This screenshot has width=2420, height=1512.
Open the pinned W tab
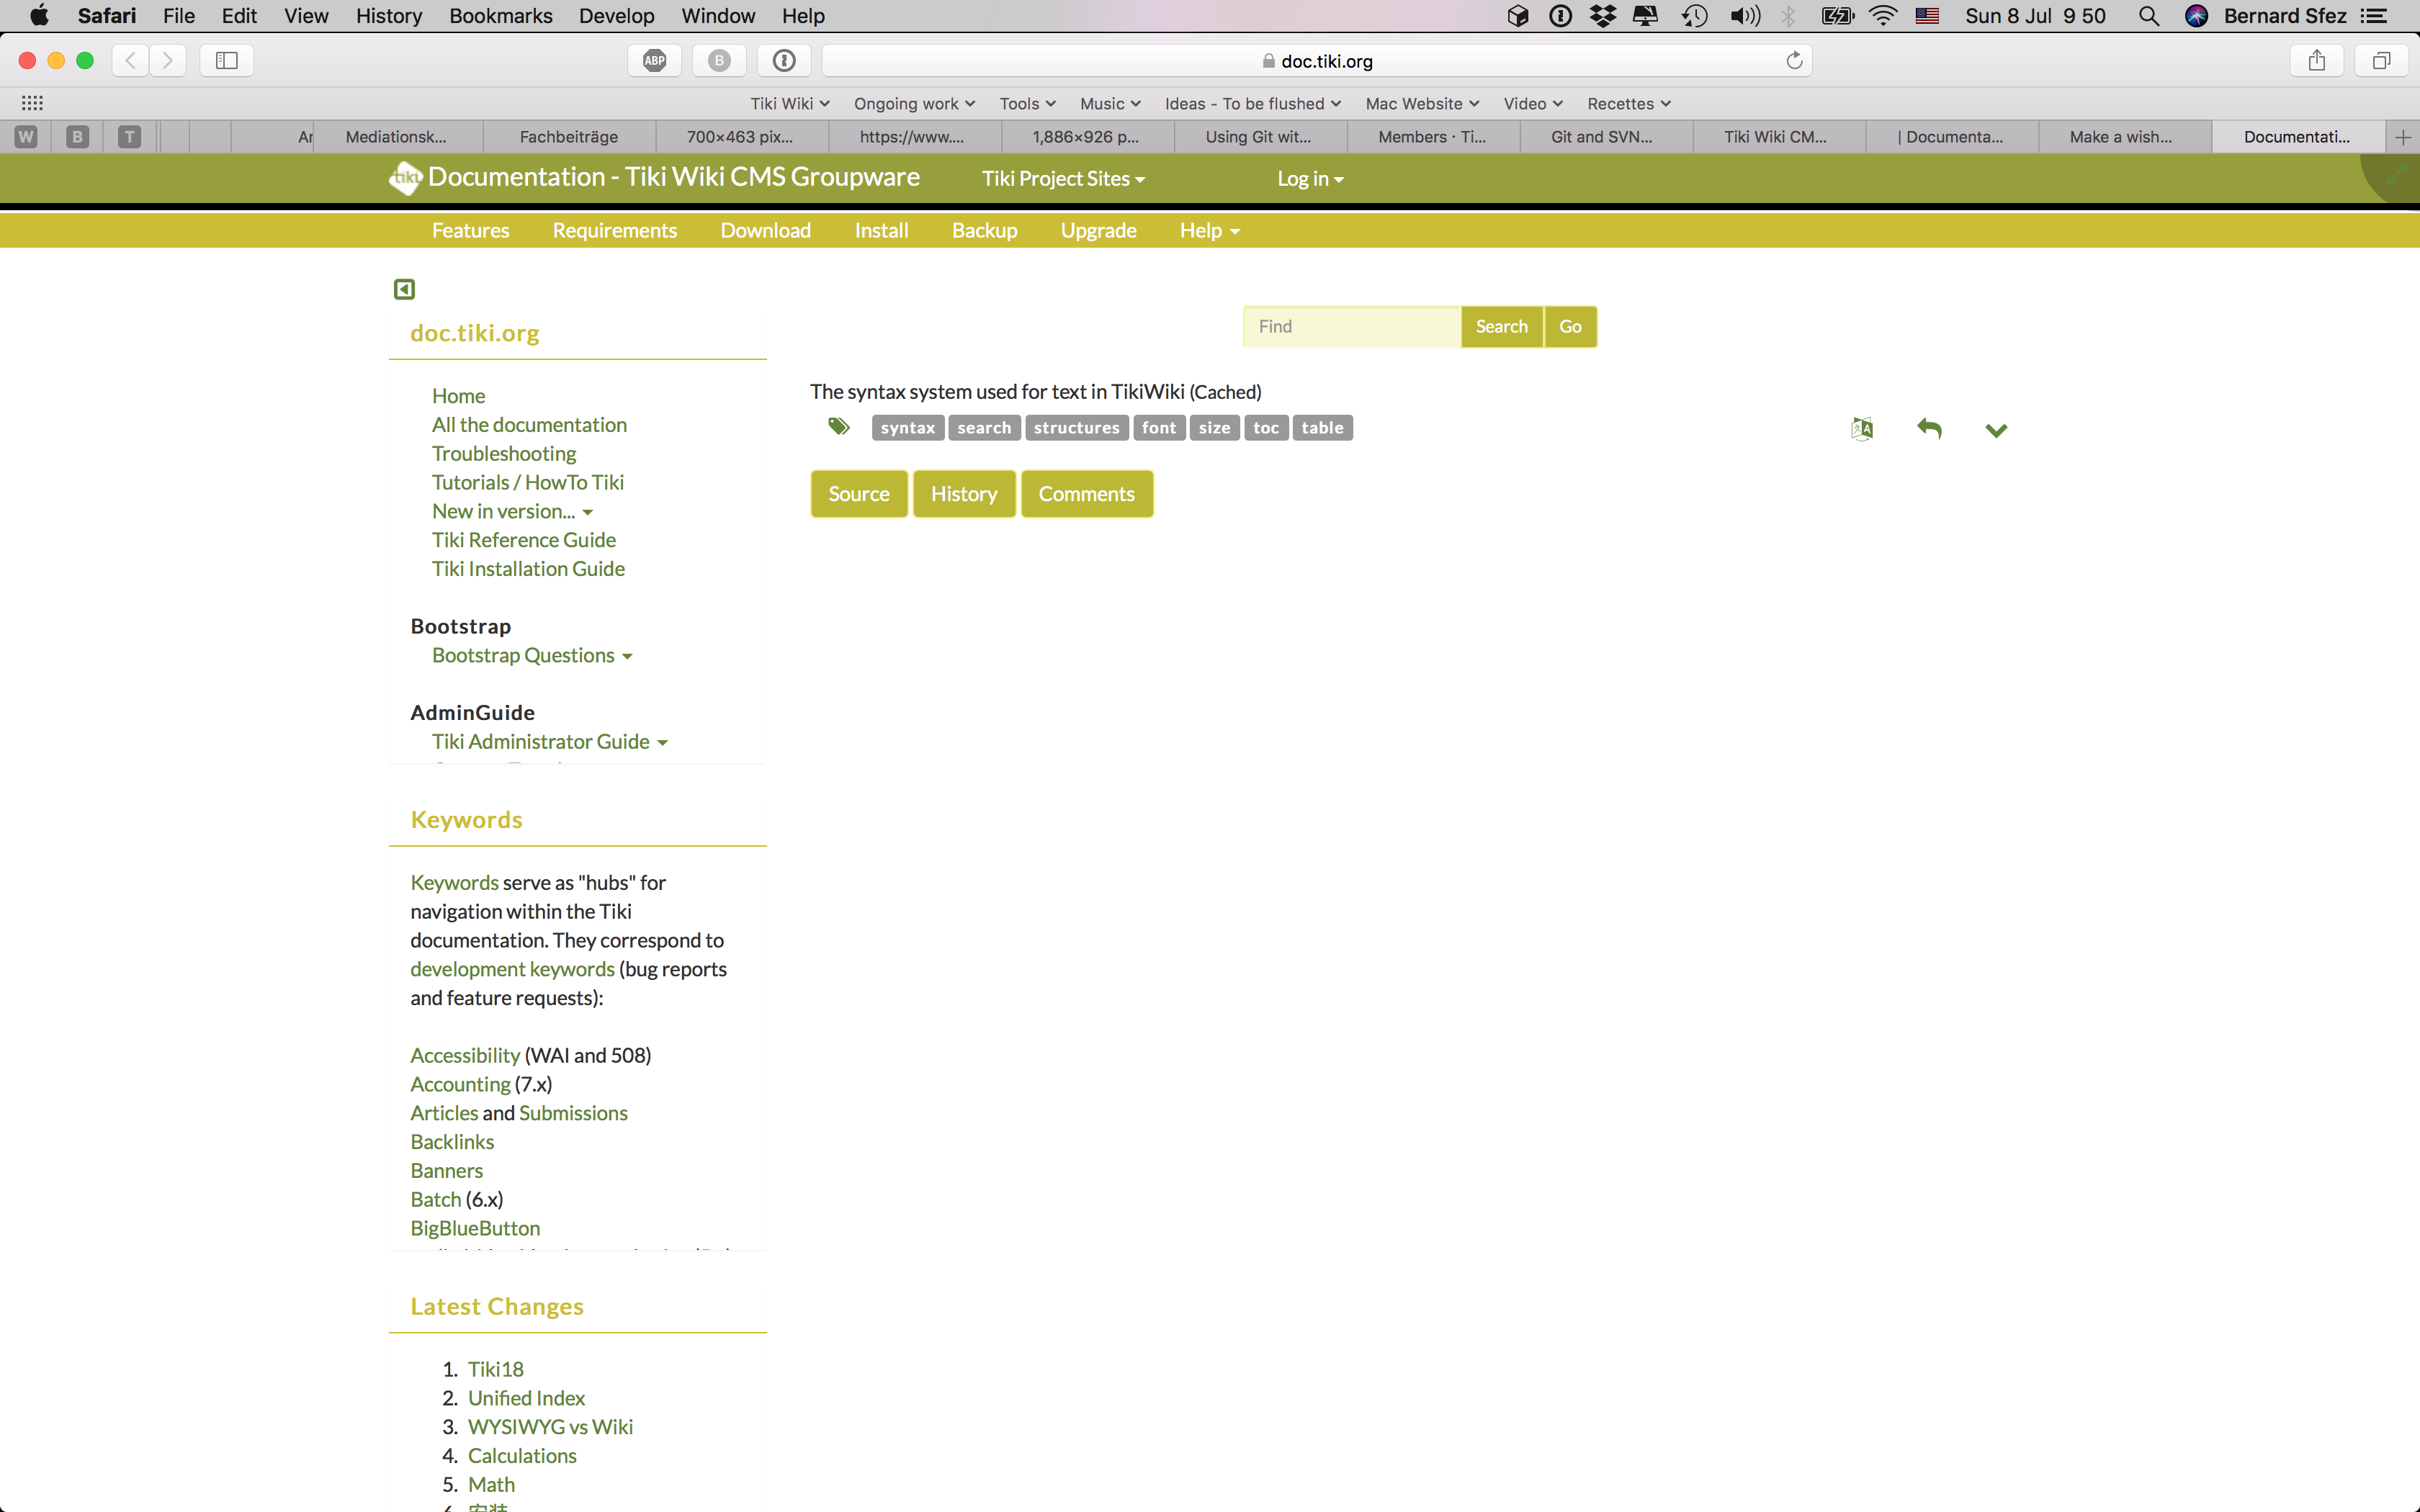26,137
